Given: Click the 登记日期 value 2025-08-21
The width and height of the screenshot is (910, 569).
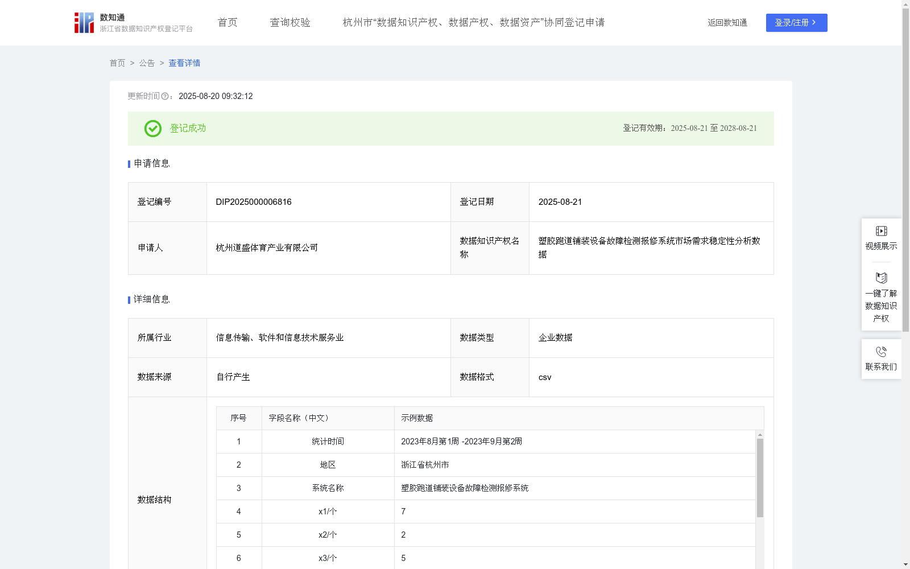Looking at the screenshot, I should click(560, 202).
